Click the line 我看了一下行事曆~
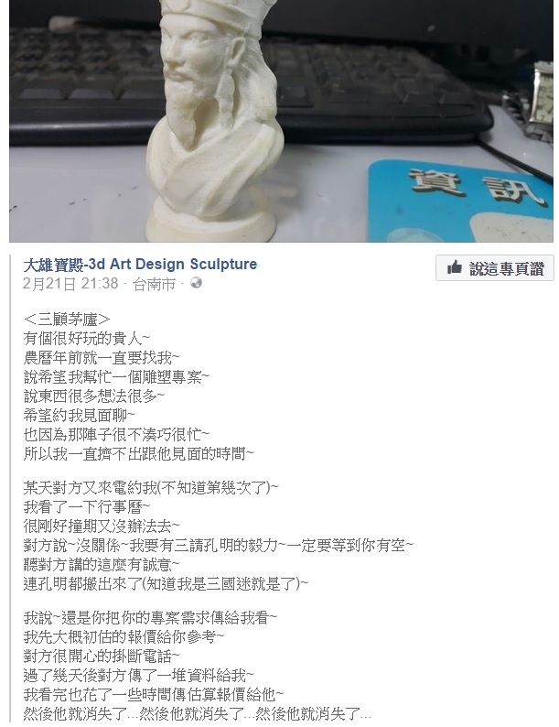Image resolution: width=559 pixels, height=727 pixels. 87,506
